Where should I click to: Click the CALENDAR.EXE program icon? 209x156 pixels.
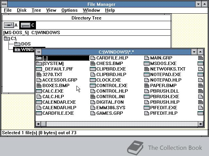(x=39, y=102)
